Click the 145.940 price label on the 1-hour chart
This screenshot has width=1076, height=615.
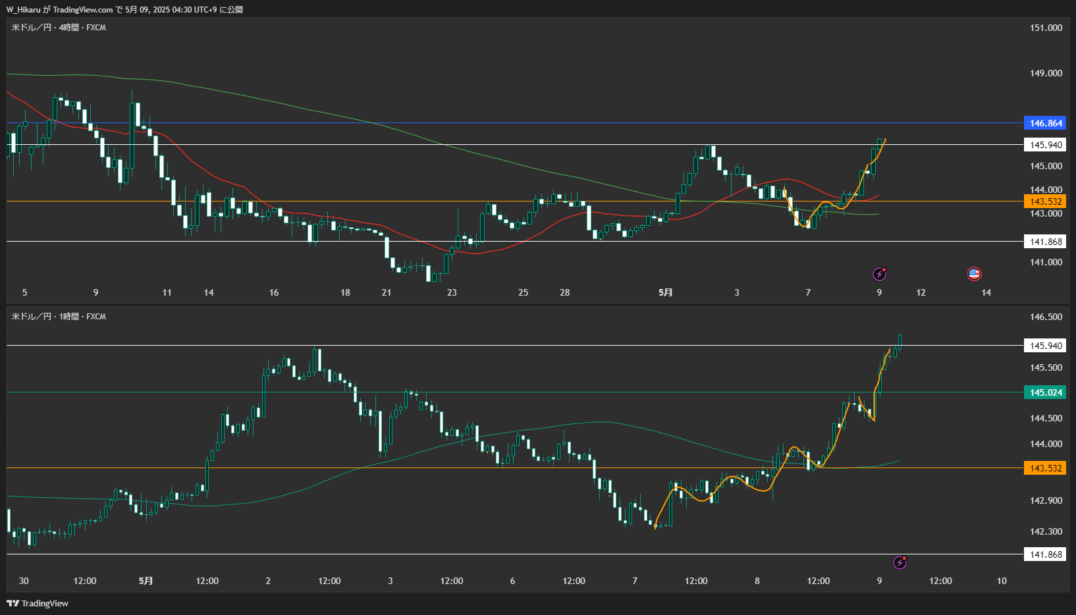point(1045,346)
